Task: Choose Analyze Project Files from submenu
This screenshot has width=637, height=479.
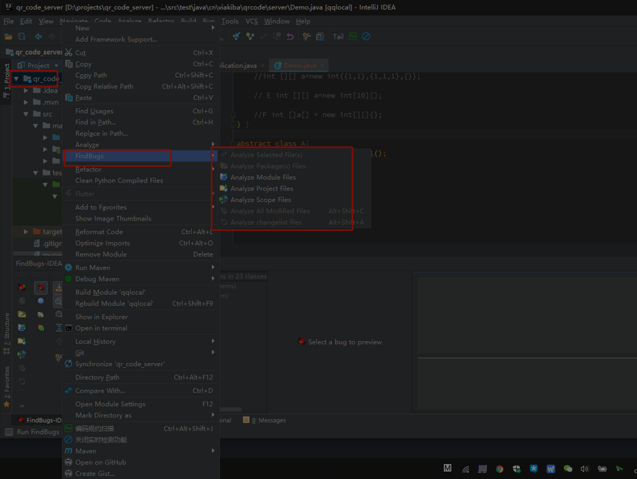Action: click(294, 188)
